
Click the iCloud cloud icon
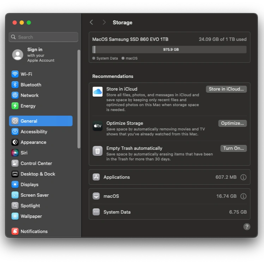point(98,92)
